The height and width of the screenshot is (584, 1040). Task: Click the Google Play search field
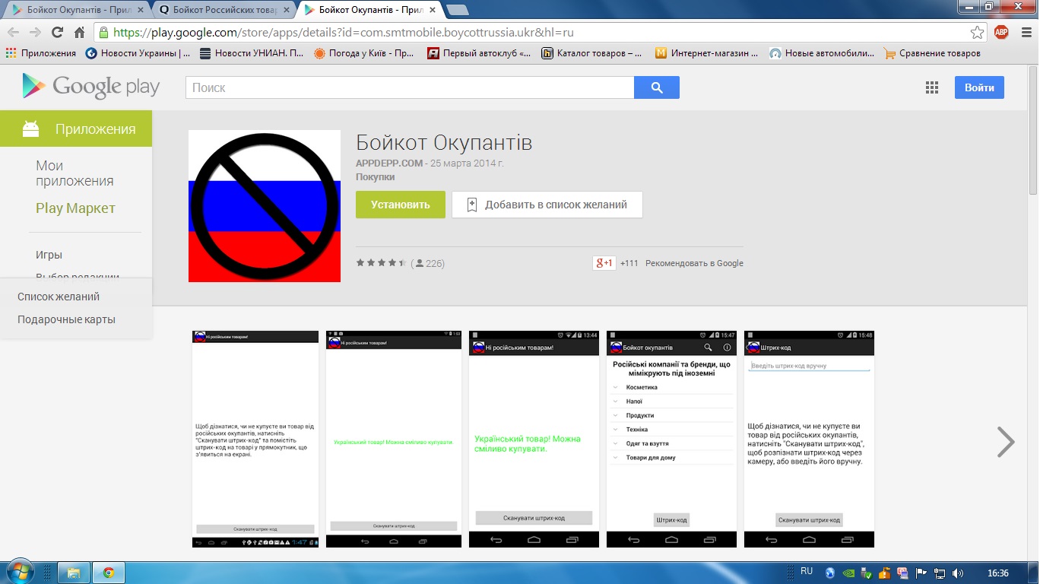coord(409,87)
